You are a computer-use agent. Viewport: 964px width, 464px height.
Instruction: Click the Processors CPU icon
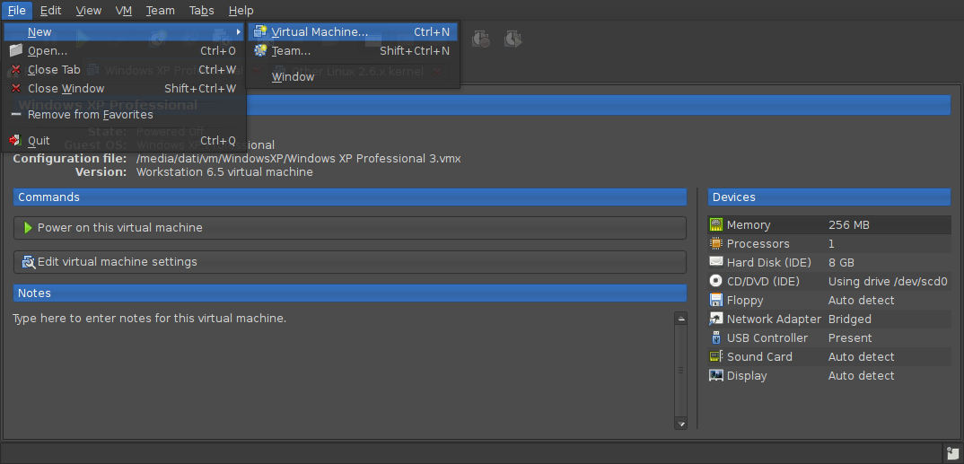(x=715, y=244)
